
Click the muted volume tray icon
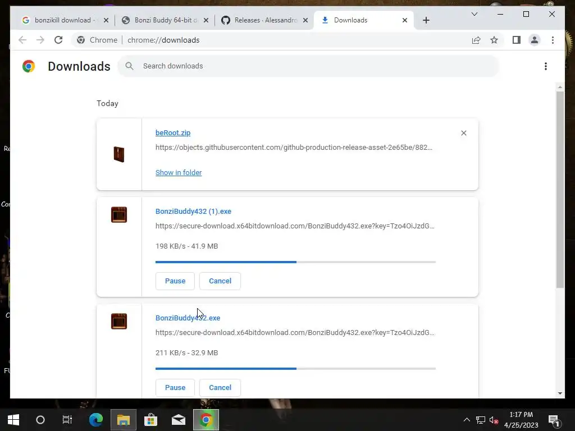(494, 420)
